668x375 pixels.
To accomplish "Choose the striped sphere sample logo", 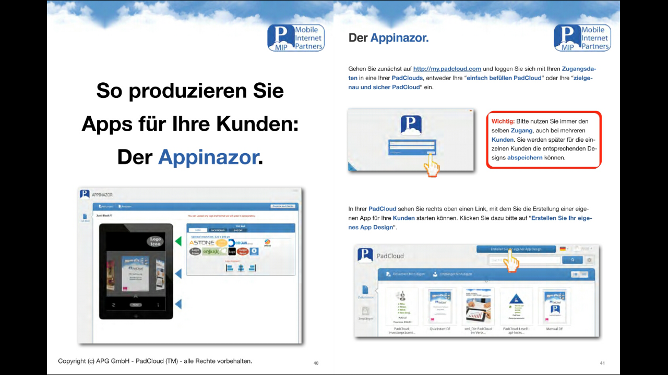I will point(268,243).
